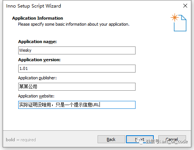Viewport: 194px width, 150px height.
Task: Proceed with the Next button
Action: click(x=140, y=139)
